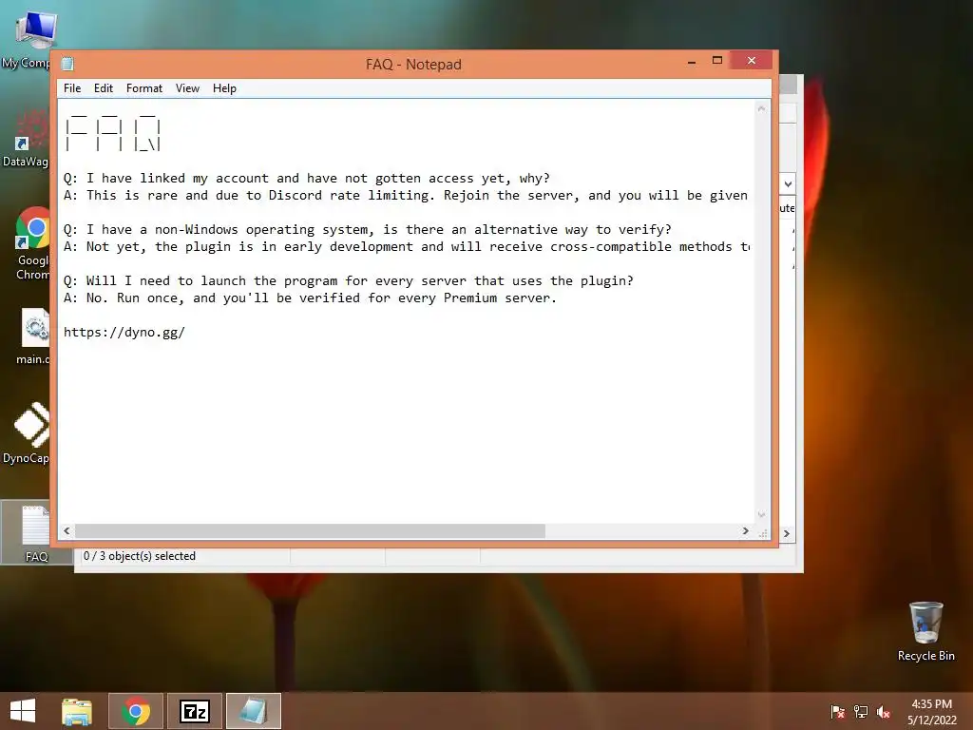Click the muted volume tray icon

884,712
